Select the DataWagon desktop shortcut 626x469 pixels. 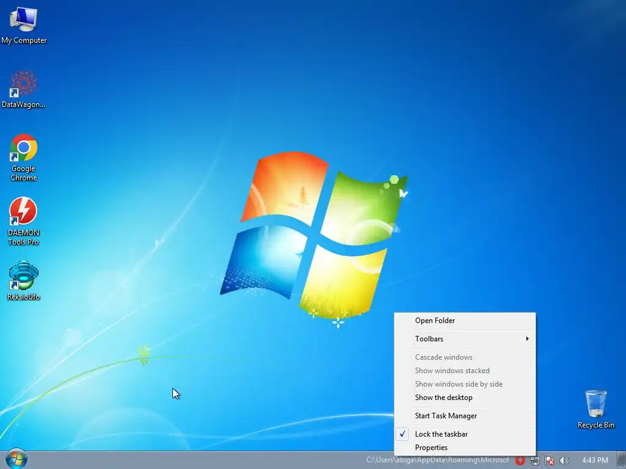[24, 89]
